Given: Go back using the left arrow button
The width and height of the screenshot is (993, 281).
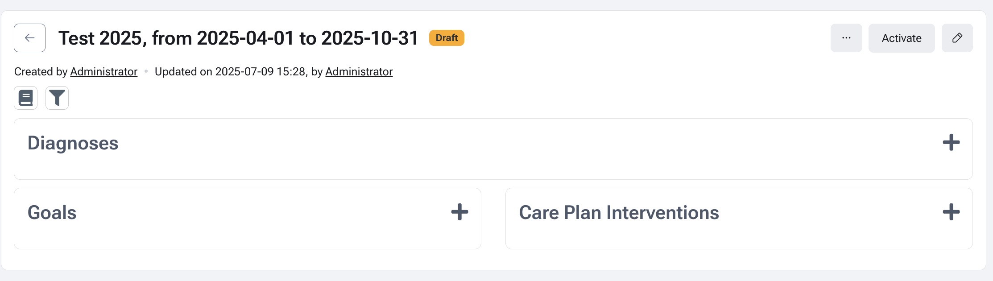Looking at the screenshot, I should pos(29,38).
